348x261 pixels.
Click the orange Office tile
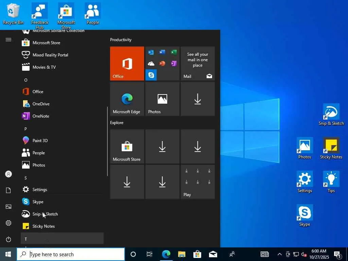[127, 64]
